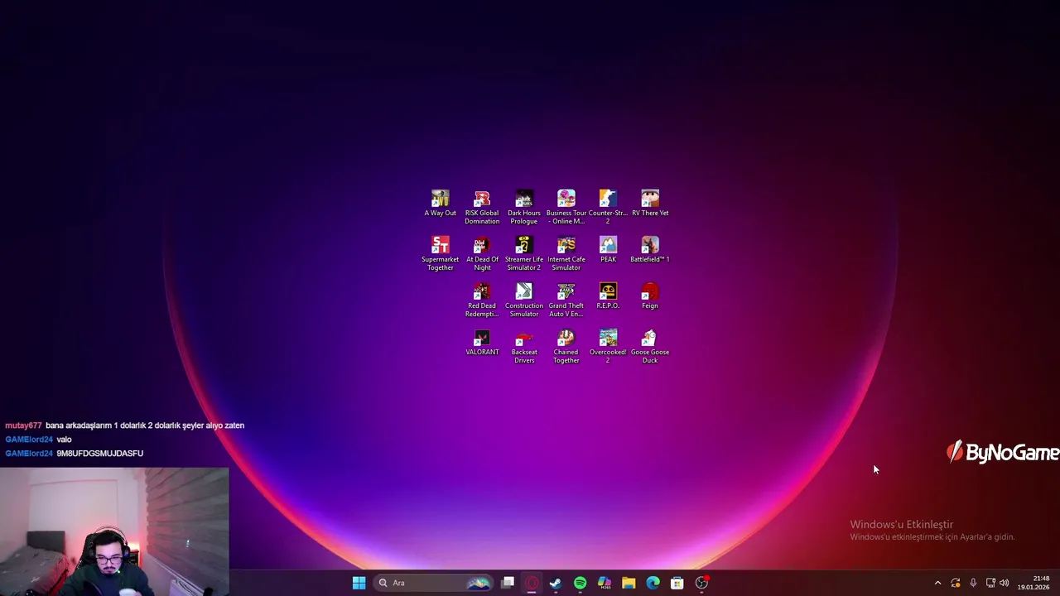Switch to Opera GX in the taskbar
The image size is (1060, 596).
[x=532, y=583]
